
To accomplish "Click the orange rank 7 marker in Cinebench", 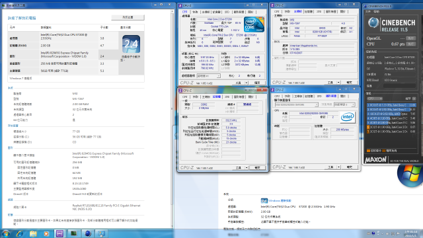I will (368, 132).
